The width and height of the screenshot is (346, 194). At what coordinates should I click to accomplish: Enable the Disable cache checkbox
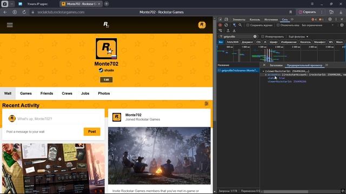(x=278, y=25)
